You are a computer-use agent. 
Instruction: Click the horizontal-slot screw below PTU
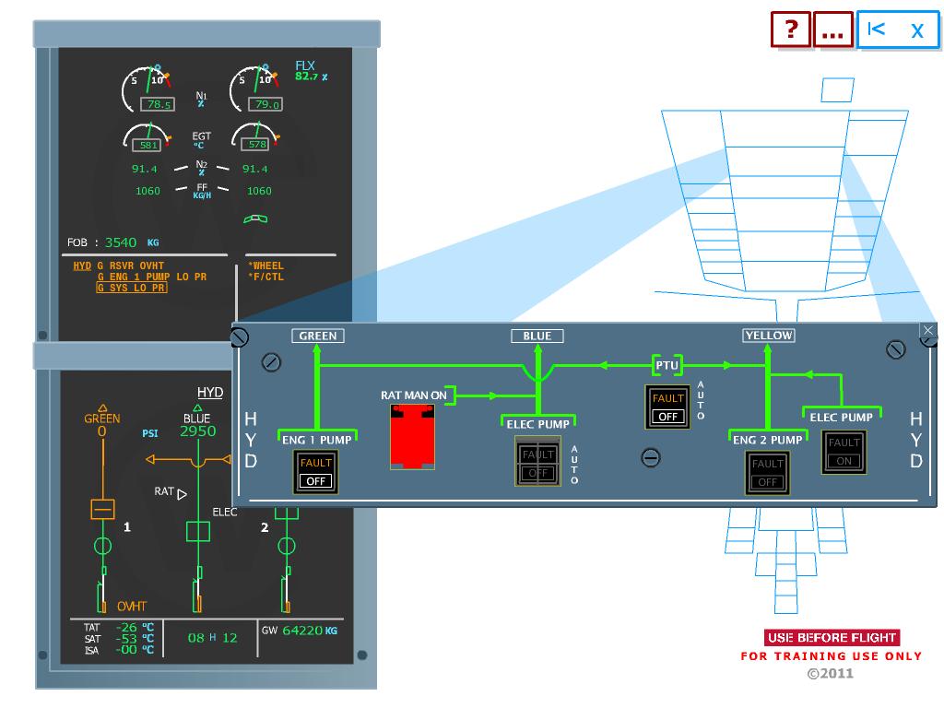pos(653,457)
